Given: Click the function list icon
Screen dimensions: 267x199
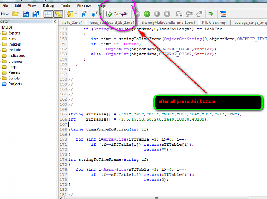Looking at the screenshot, I should (95, 14).
